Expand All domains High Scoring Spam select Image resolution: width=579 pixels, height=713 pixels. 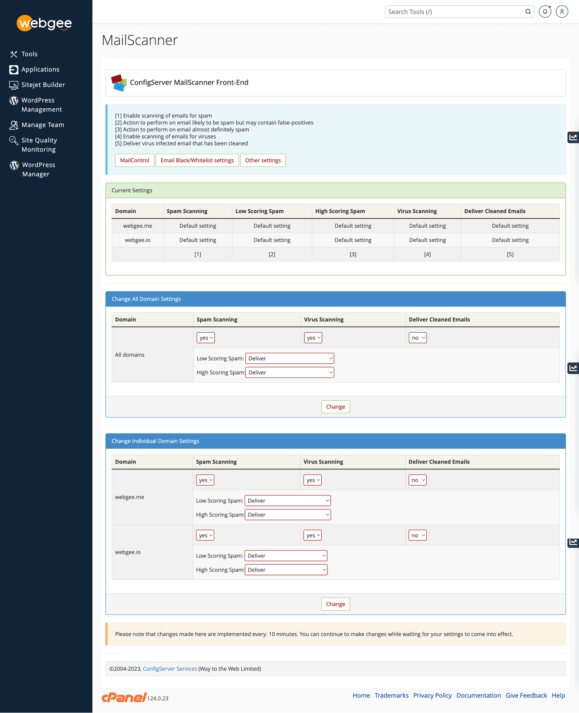point(290,372)
